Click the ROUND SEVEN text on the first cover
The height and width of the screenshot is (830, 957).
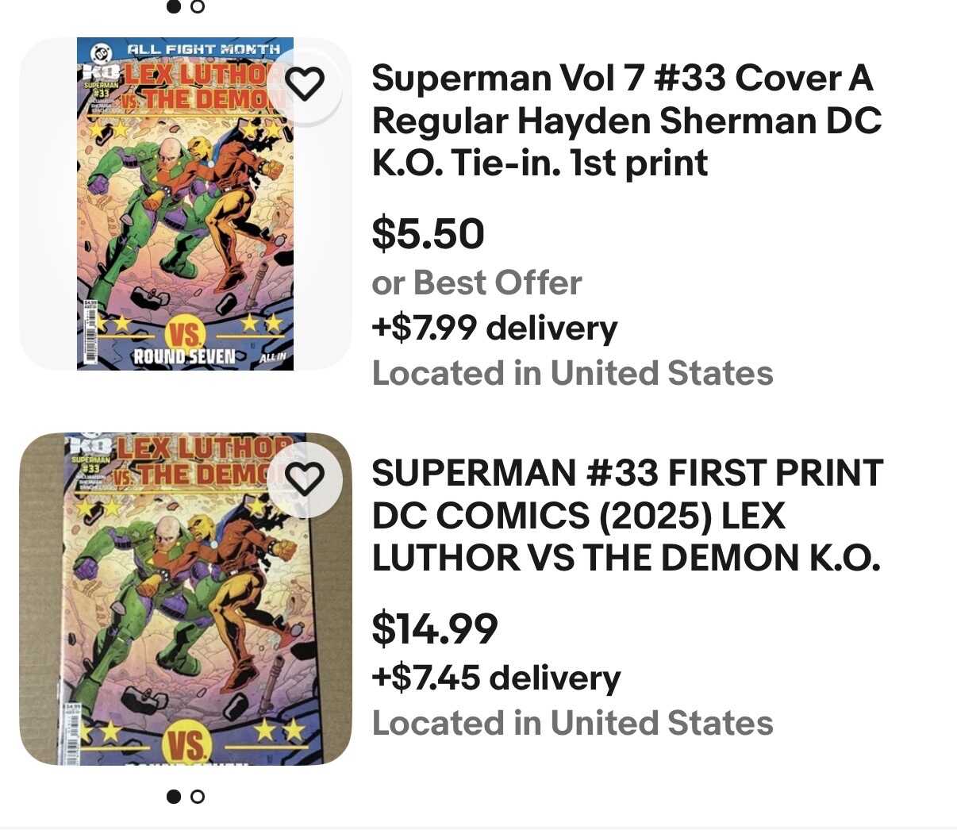coord(184,356)
